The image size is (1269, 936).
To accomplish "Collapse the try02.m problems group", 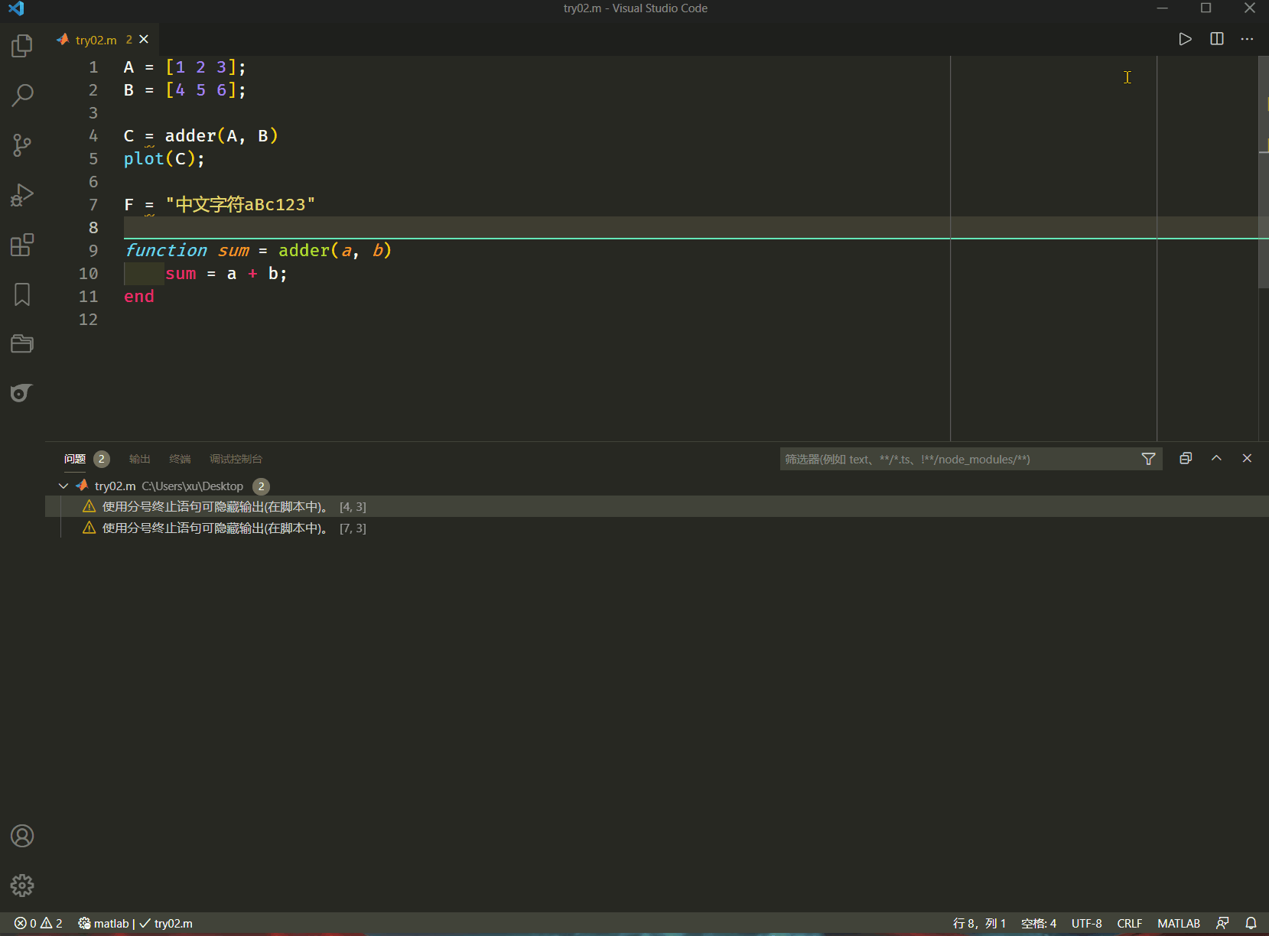I will (x=63, y=486).
